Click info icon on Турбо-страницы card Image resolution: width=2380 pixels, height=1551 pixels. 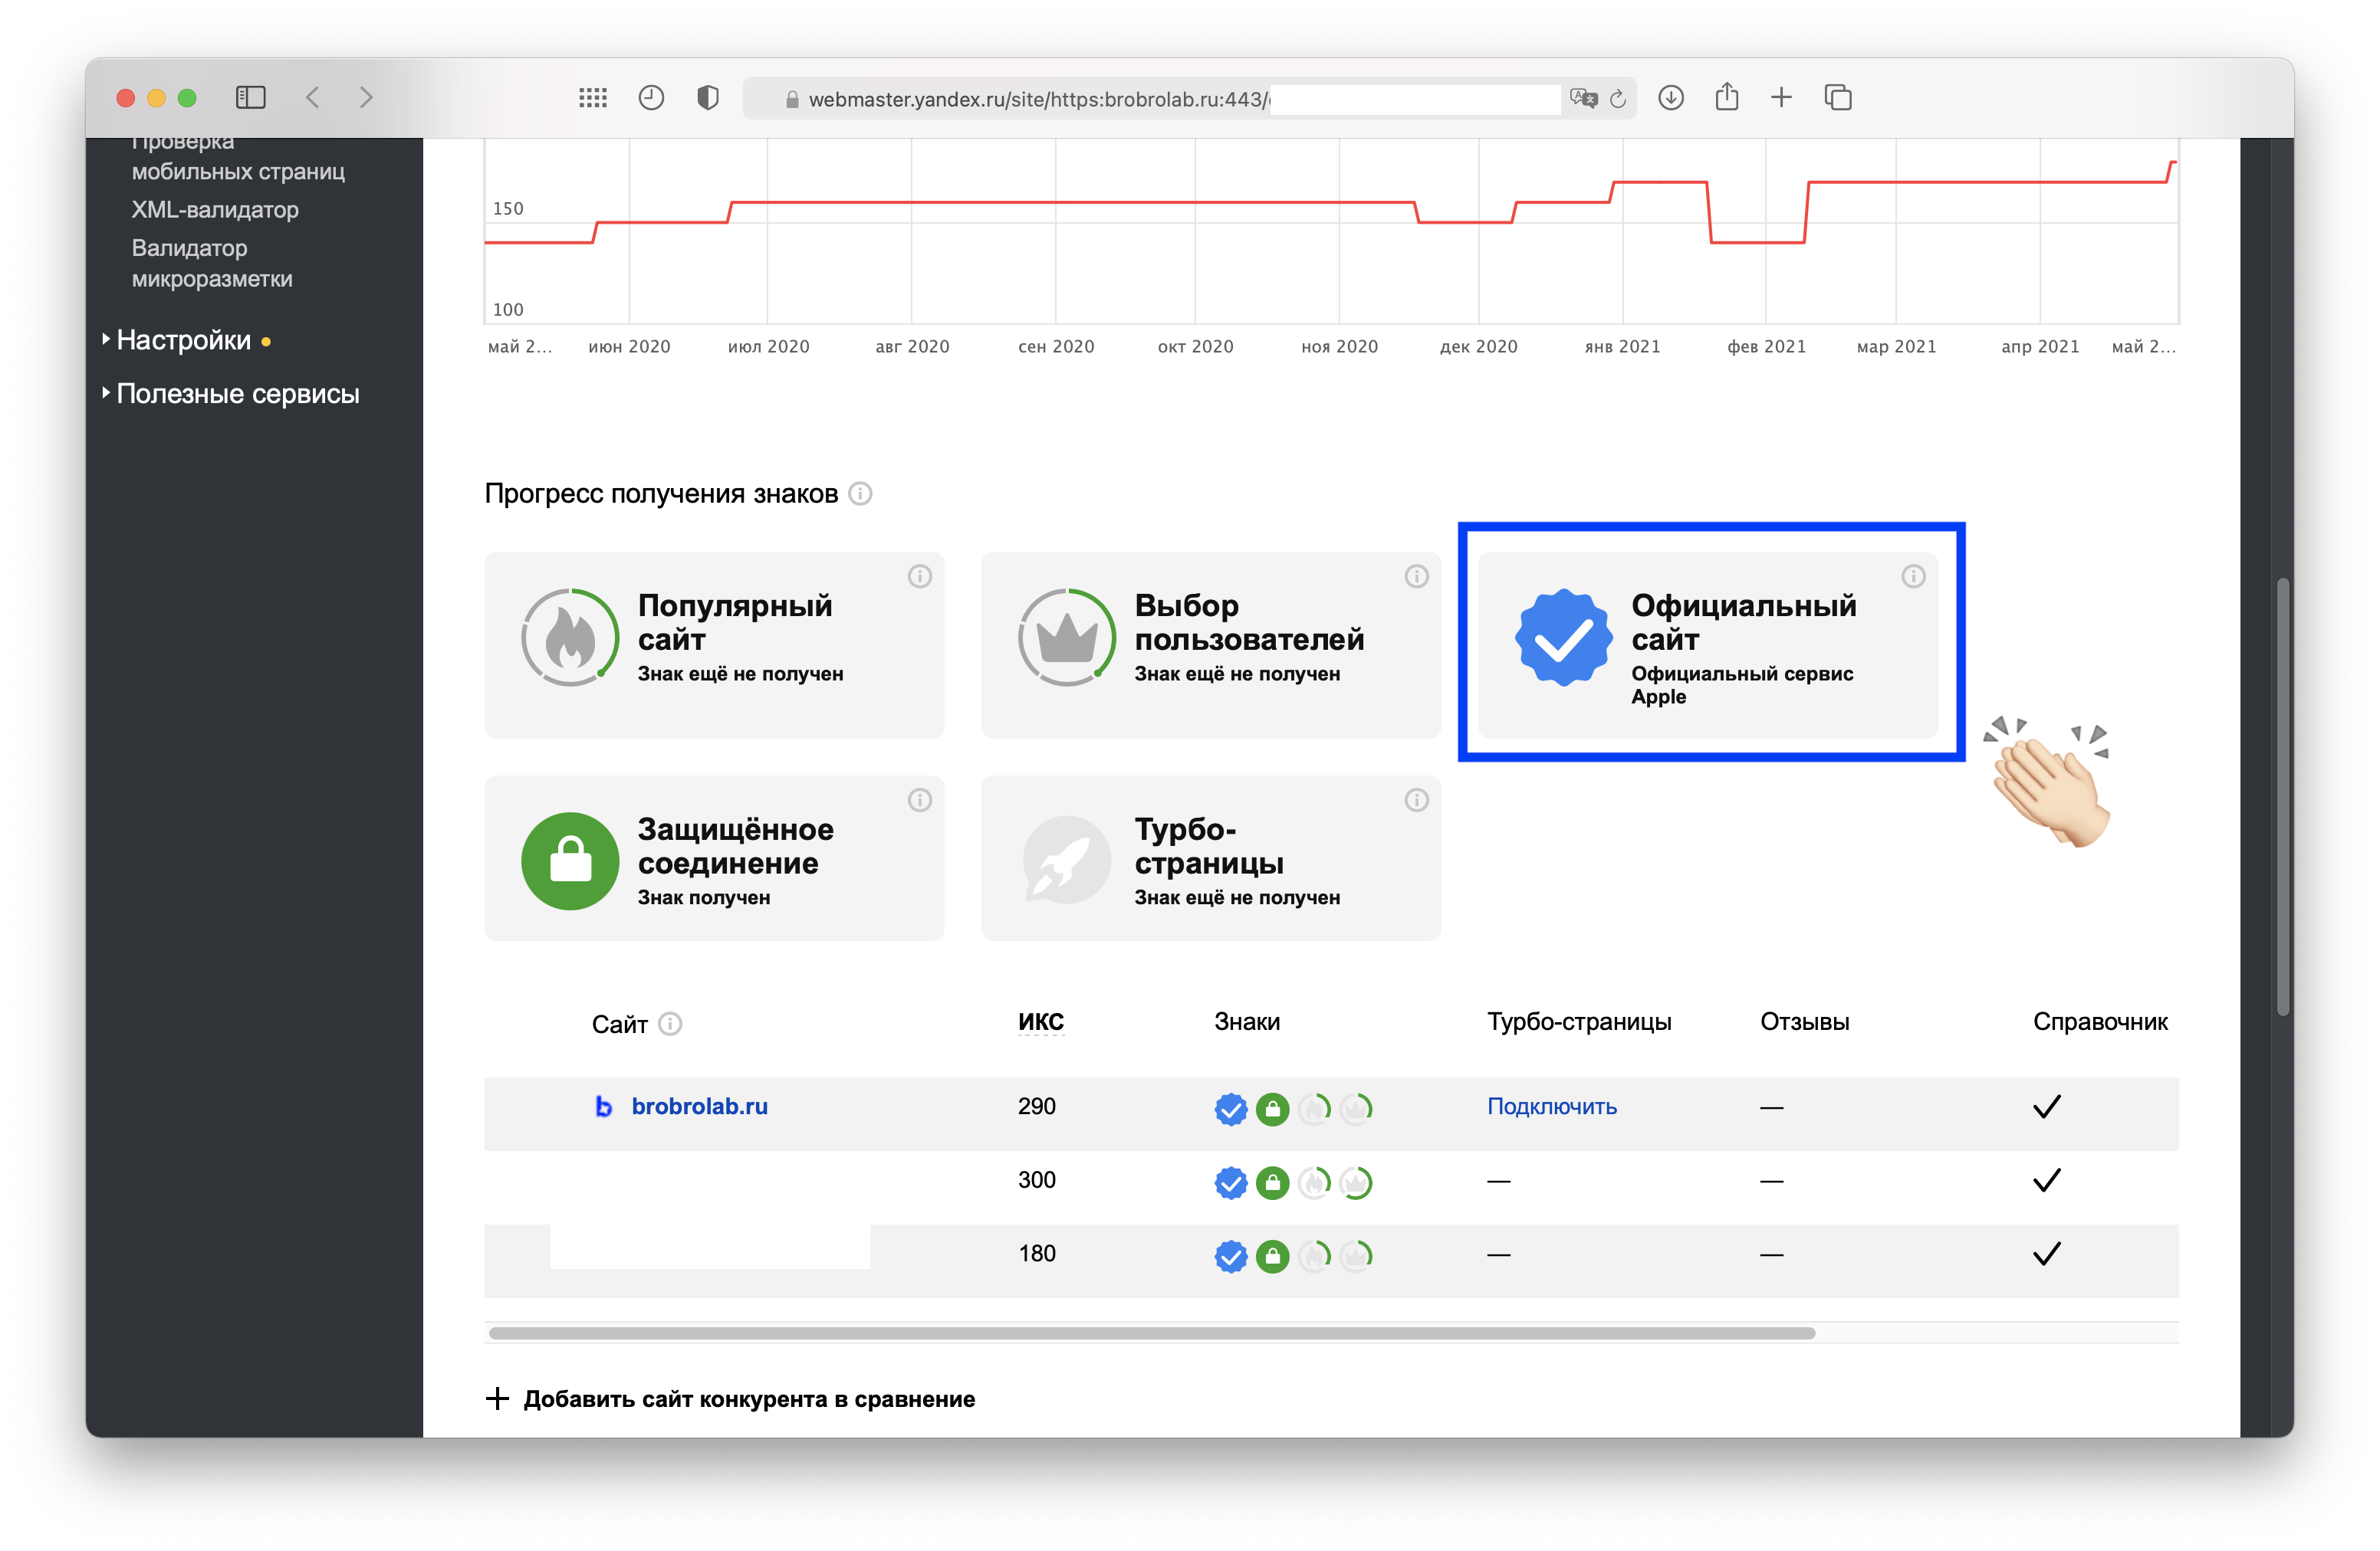click(1416, 799)
